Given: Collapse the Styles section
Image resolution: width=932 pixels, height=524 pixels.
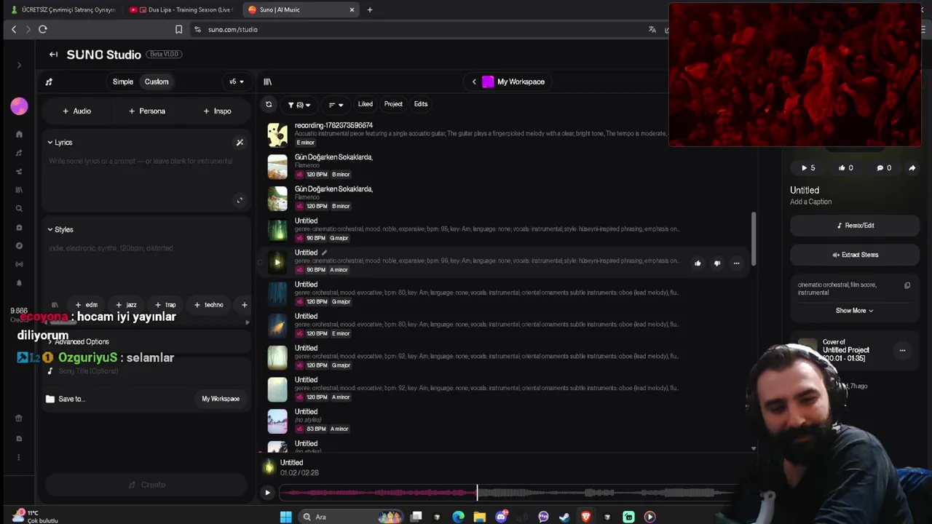Looking at the screenshot, I should (x=60, y=230).
